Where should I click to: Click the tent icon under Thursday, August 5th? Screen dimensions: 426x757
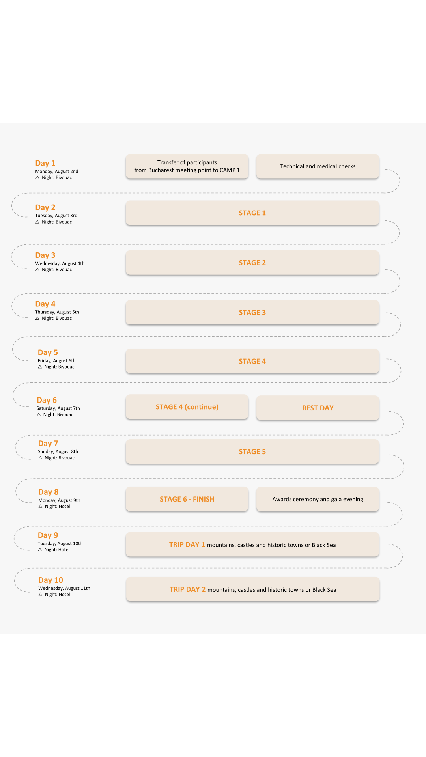[x=37, y=318]
